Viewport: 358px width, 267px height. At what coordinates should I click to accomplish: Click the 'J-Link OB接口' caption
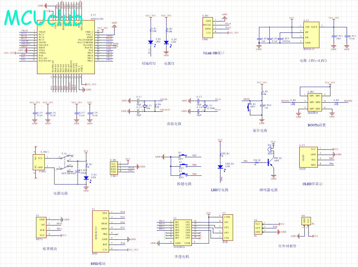click(214, 53)
